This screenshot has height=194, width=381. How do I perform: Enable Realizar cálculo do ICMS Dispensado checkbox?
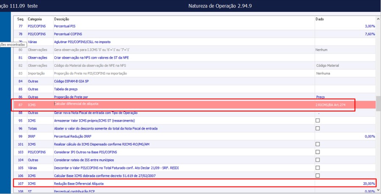[x=317, y=144]
